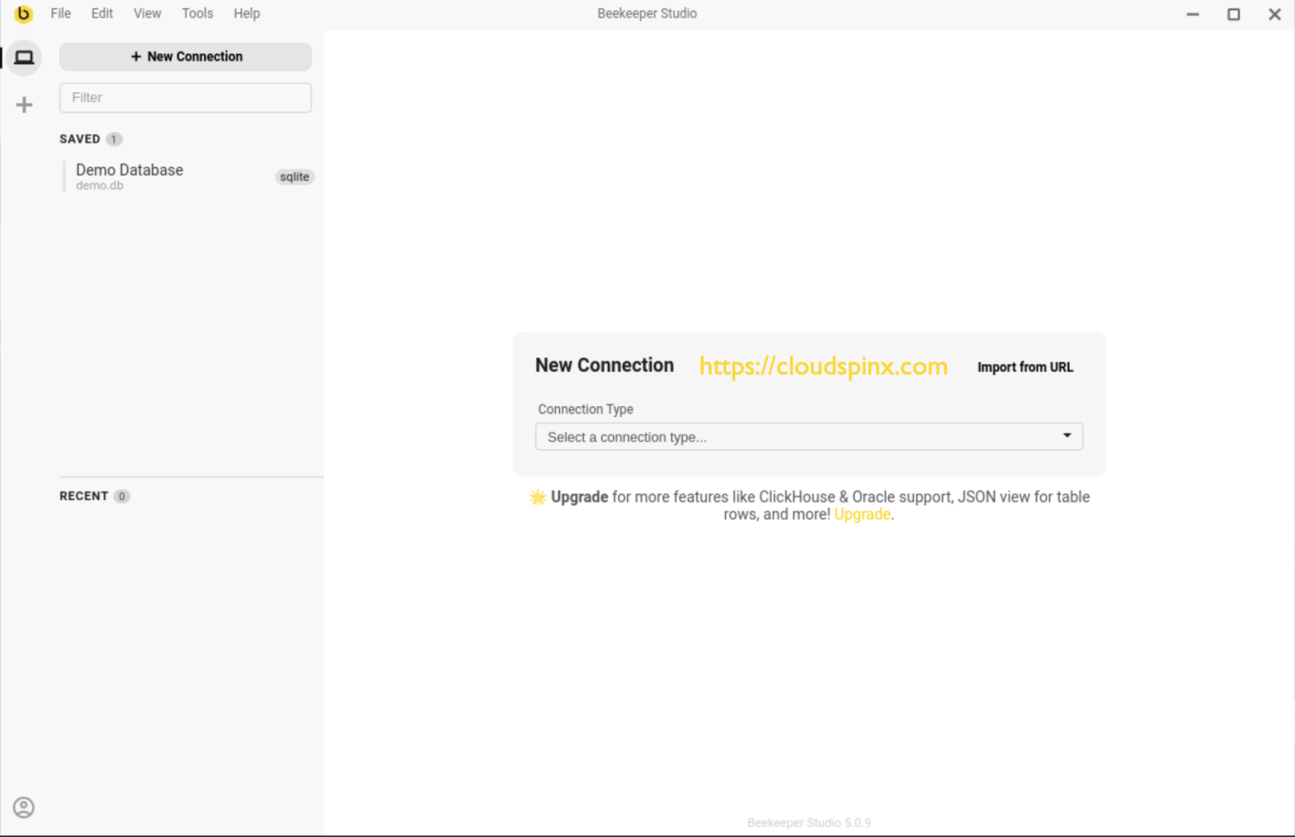The height and width of the screenshot is (837, 1295).
Task: Click the RECENT count badge
Action: pyautogui.click(x=122, y=496)
